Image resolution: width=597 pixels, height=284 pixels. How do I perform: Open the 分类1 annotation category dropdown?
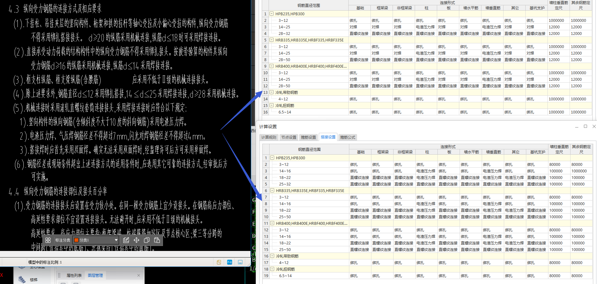click(x=116, y=240)
